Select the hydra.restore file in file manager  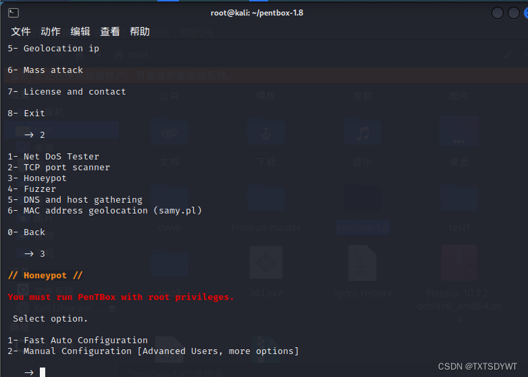coord(363,272)
